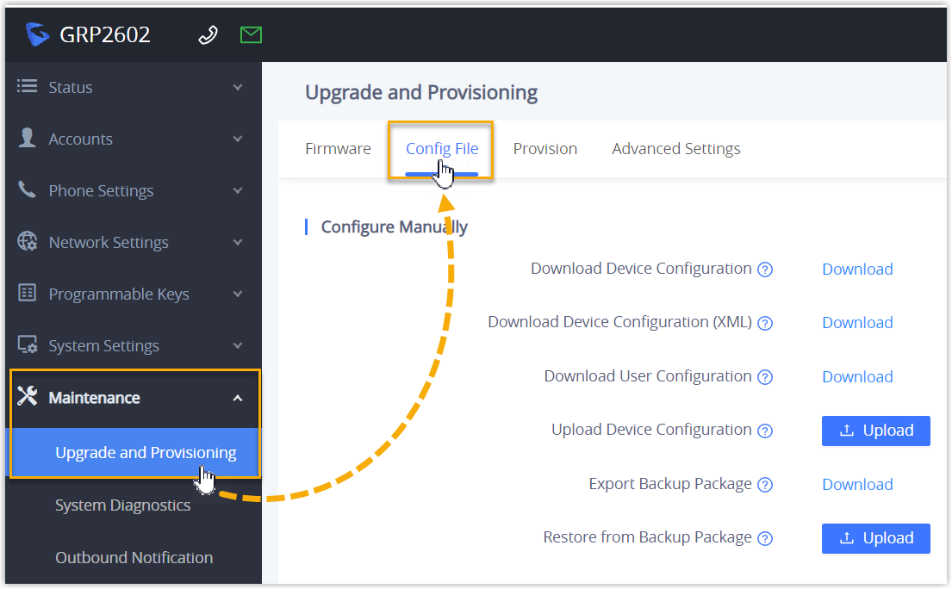Switch to the Firmware tab
Image resolution: width=952 pixels, height=589 pixels.
point(338,148)
